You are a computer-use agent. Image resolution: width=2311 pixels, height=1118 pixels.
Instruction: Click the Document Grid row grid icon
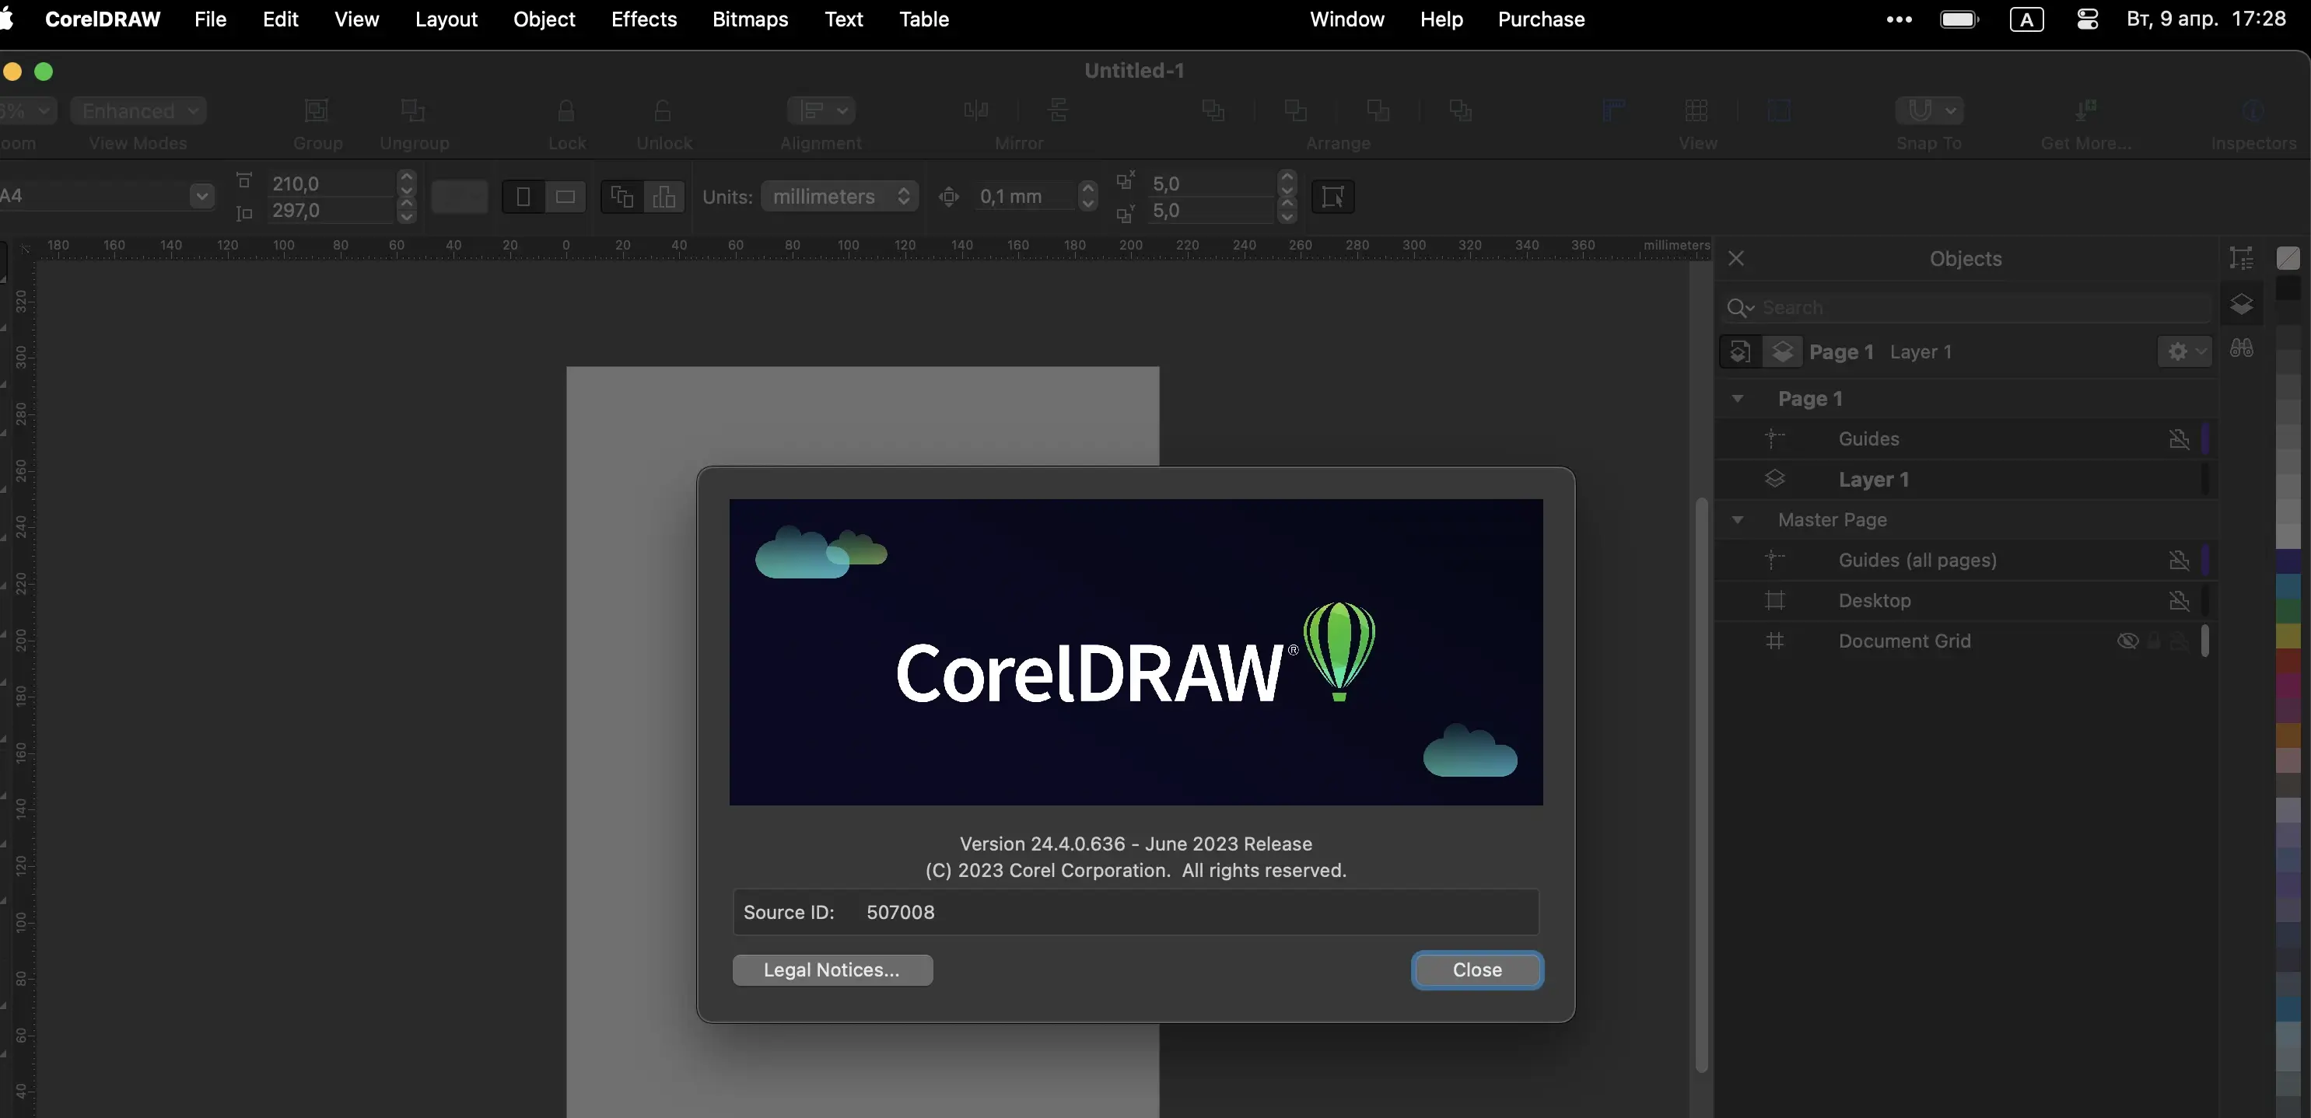[1774, 640]
